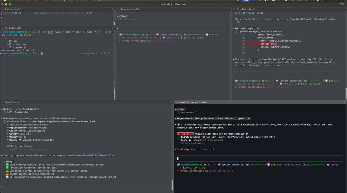The width and height of the screenshot is (347, 193).
Task: Click the timer icon showing 47m until reset
Action: tap(206, 34)
